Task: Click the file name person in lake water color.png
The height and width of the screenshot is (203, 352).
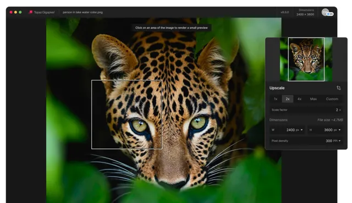Action: [82, 12]
